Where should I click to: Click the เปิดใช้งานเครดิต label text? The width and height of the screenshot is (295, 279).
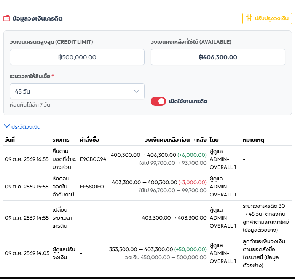pyautogui.click(x=188, y=101)
